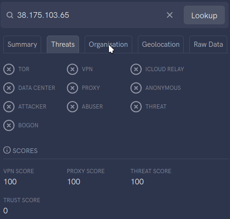
Task: Click the VPN status X icon
Action: (72, 69)
